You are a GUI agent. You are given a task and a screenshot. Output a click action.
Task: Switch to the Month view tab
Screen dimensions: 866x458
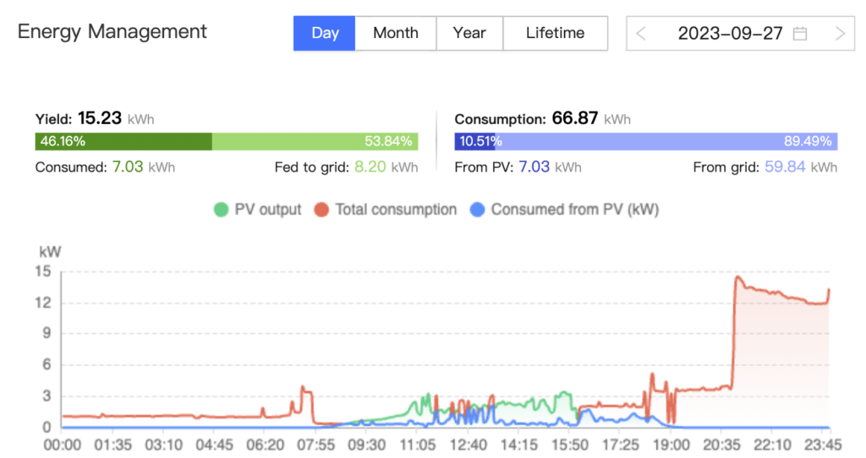pos(396,33)
